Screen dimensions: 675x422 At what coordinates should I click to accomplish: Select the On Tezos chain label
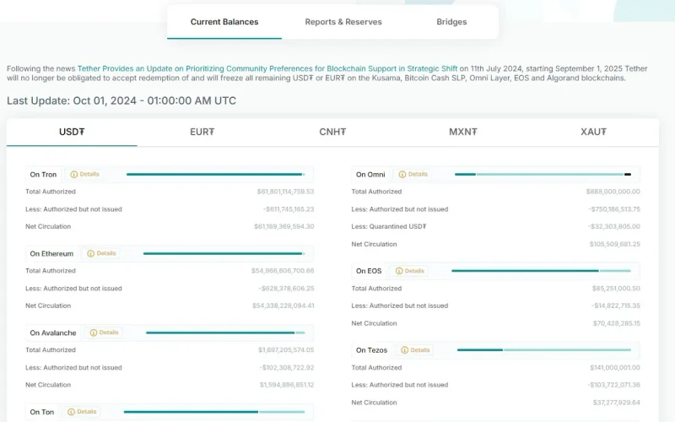[371, 350]
